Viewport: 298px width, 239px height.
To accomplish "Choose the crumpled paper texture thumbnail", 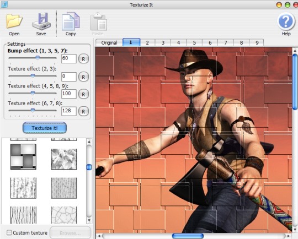I will (64, 159).
